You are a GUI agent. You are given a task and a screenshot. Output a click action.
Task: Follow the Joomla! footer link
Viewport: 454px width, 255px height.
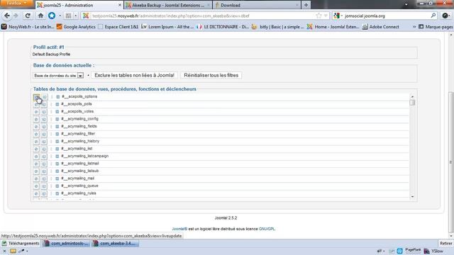pos(179,229)
